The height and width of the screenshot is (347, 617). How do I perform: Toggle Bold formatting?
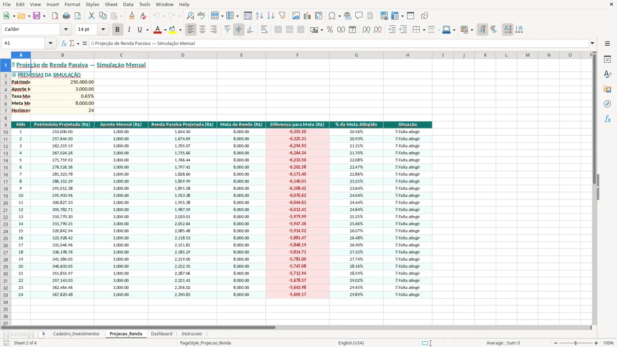[117, 30]
